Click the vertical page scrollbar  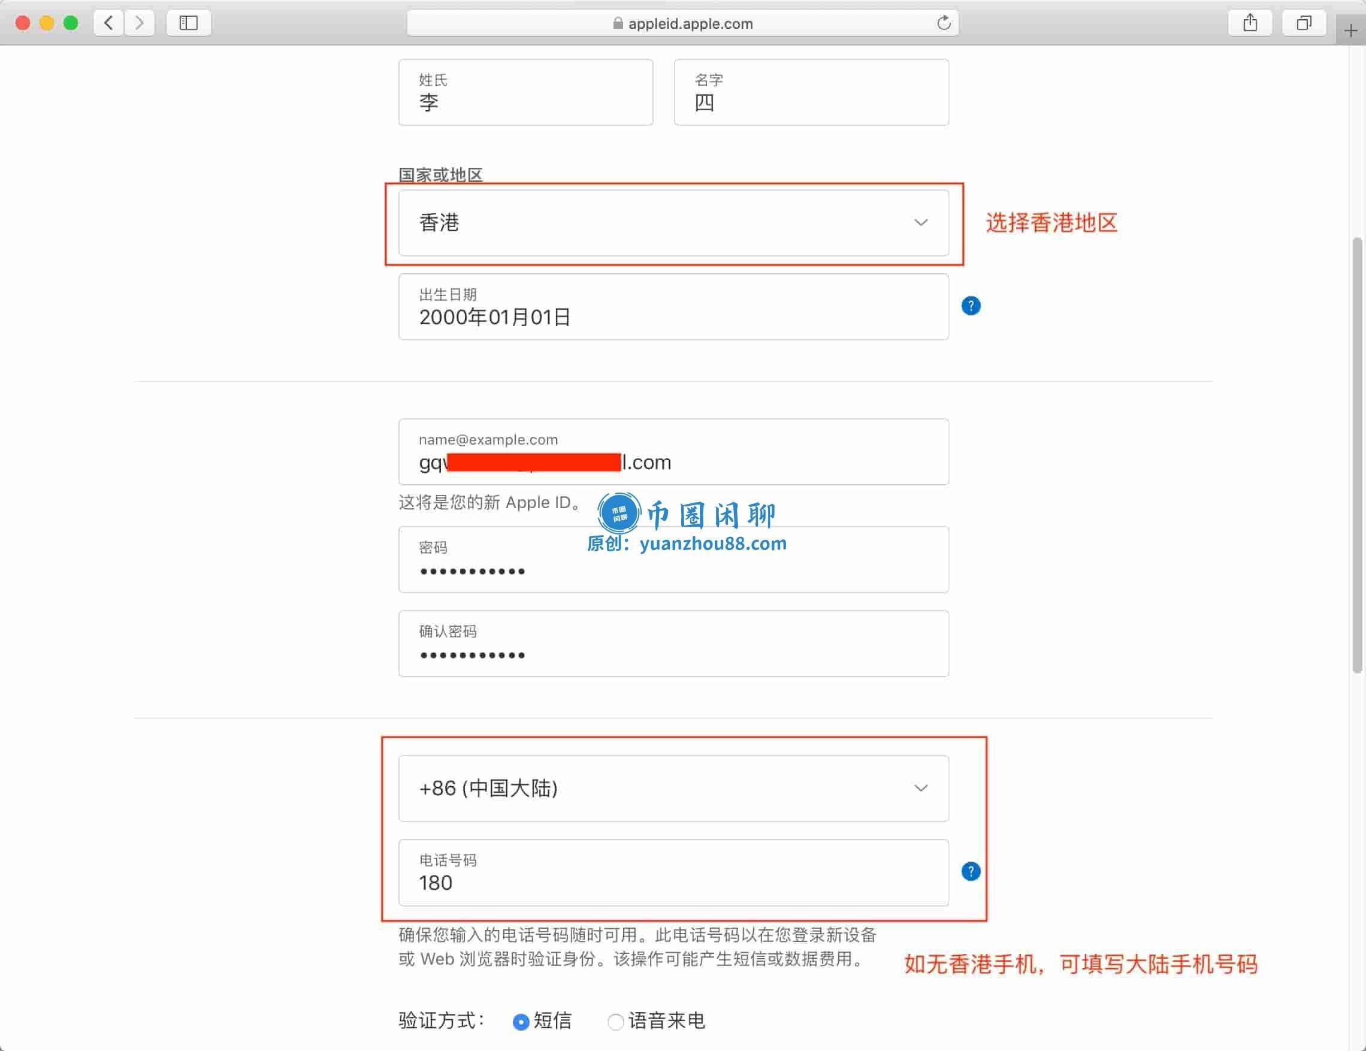[x=1356, y=455]
